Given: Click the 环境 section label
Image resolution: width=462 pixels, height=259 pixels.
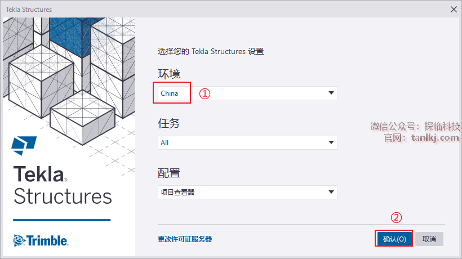Looking at the screenshot, I should click(x=169, y=73).
